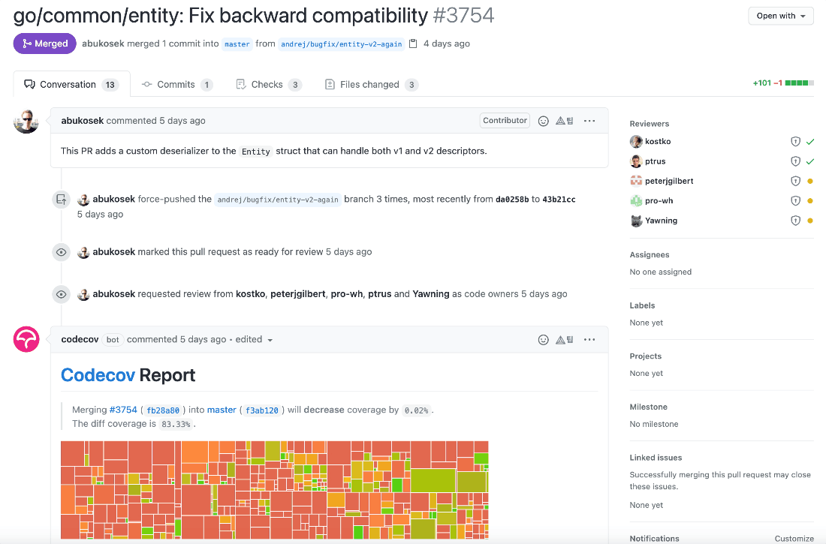Click the eye icon beside 'requested review from kostko'

coord(61,294)
